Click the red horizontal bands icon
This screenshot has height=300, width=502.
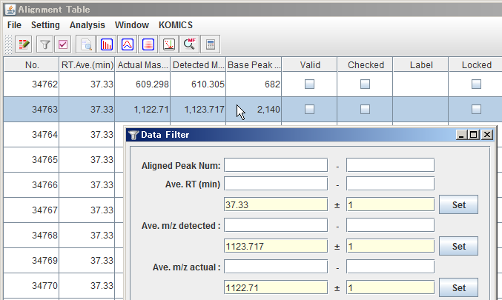coord(148,44)
